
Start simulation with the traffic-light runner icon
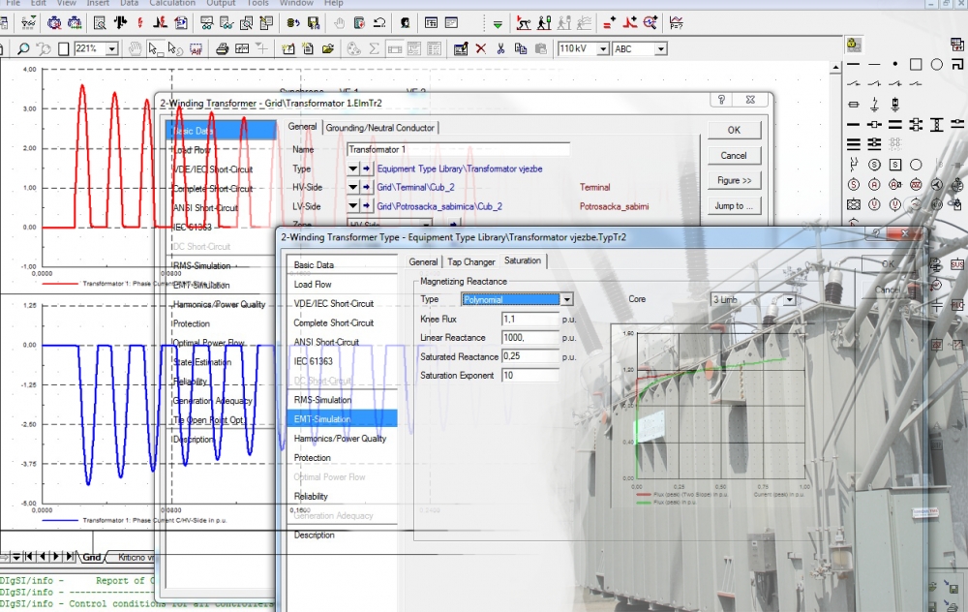(544, 23)
